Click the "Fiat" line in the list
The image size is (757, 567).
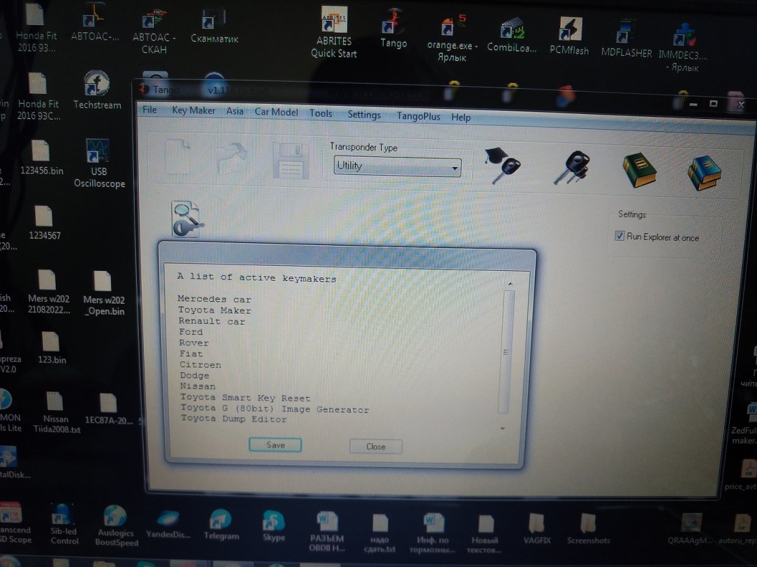[x=192, y=354]
